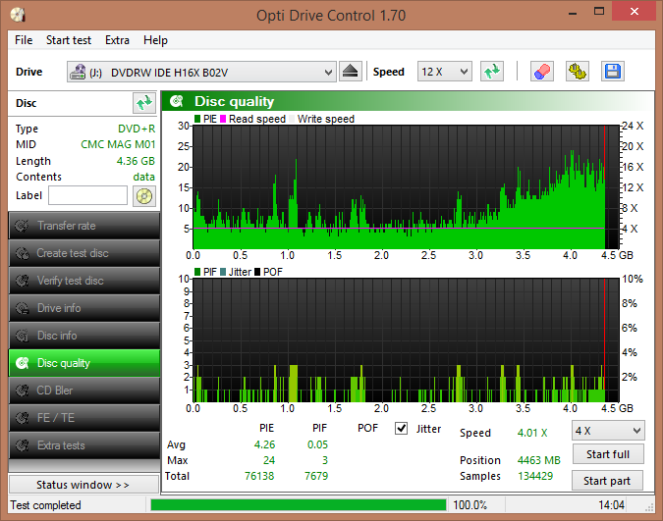Click the speed value '4.01 X'
The height and width of the screenshot is (521, 663).
tap(532, 433)
